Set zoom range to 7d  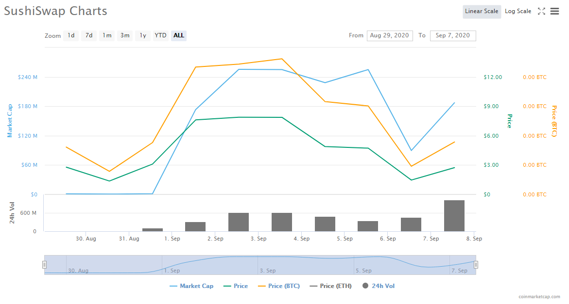point(89,35)
